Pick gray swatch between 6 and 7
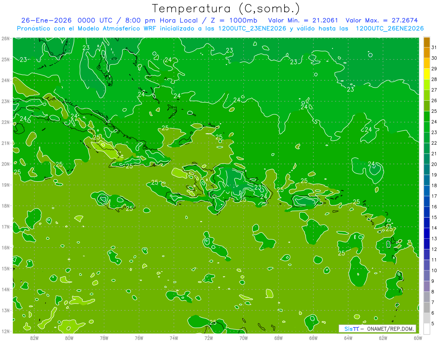 click(427, 308)
